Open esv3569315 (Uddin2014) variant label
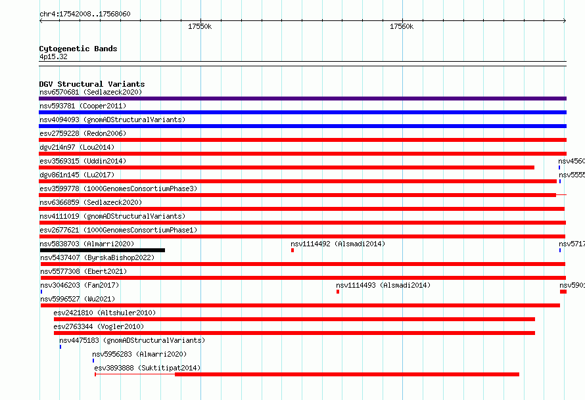Viewport: 585px width, 400px height. pyautogui.click(x=83, y=161)
